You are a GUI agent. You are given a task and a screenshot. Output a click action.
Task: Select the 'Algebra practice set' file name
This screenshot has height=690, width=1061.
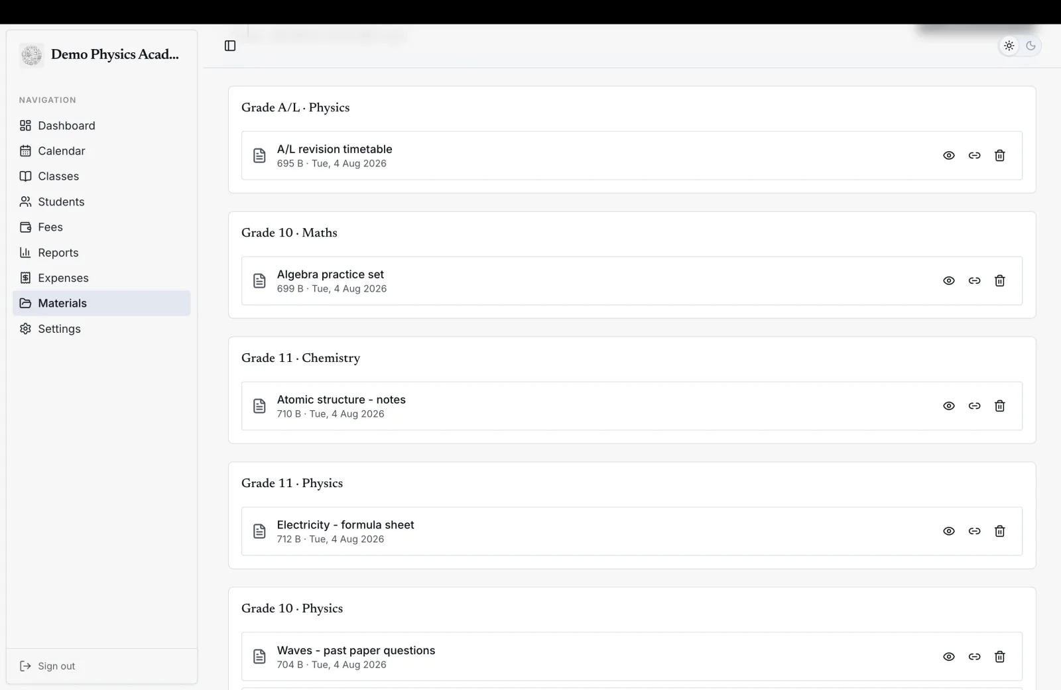[x=330, y=274]
